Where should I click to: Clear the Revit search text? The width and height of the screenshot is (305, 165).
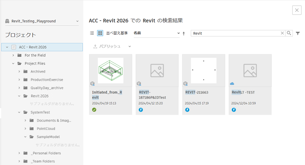282,33
